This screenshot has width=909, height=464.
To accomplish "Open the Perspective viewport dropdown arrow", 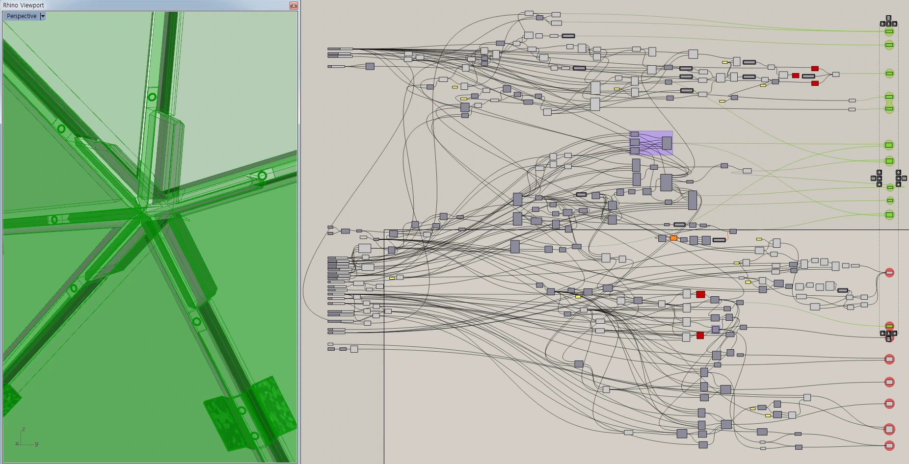I will coord(43,16).
